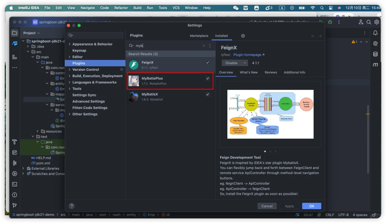Open plugin search options vertical dots
Viewport: 386px width, 223px height.
pyautogui.click(x=210, y=46)
